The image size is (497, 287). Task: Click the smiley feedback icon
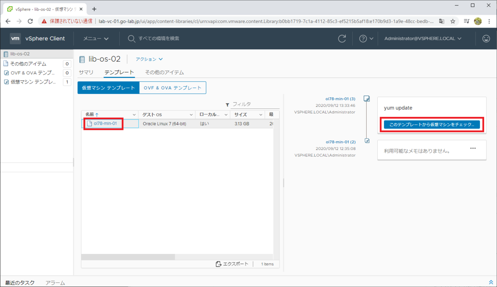pos(486,39)
